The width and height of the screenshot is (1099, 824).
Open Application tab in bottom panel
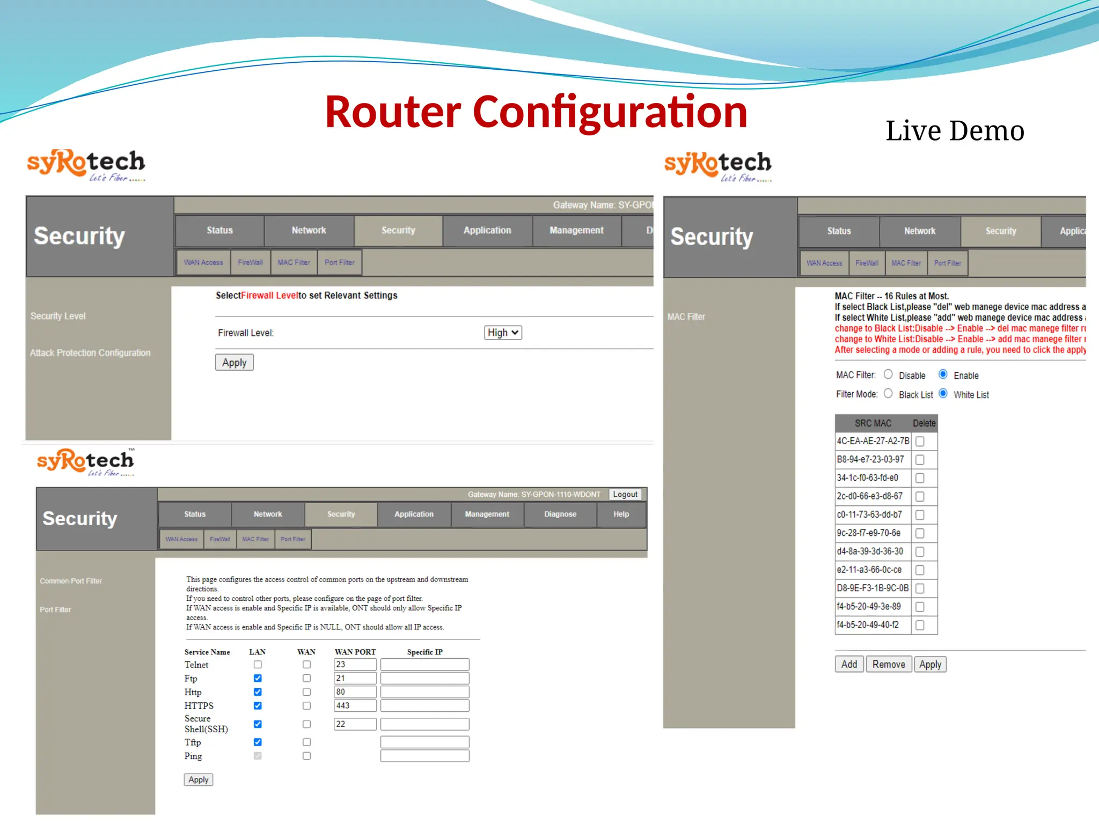tap(414, 514)
